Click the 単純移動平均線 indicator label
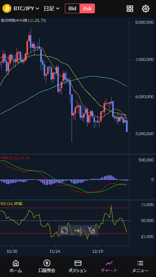This screenshot has width=156, height=277. (x=23, y=21)
